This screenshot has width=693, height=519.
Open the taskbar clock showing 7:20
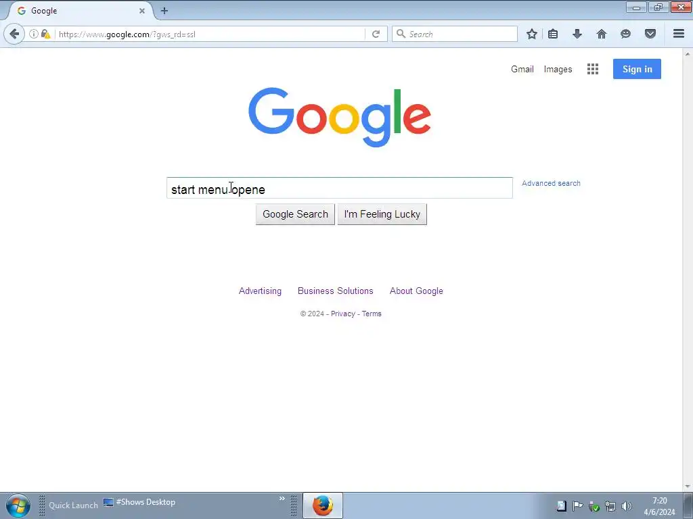pyautogui.click(x=659, y=506)
